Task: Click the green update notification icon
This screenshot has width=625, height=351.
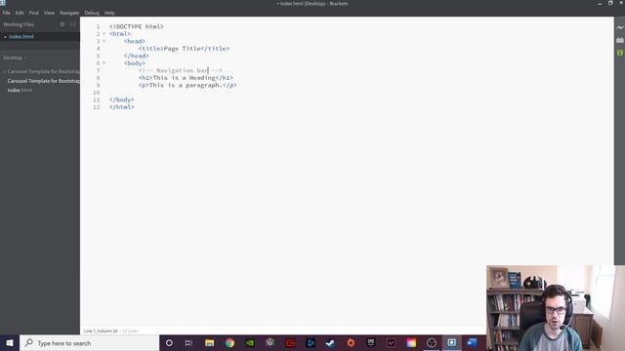Action: click(620, 53)
